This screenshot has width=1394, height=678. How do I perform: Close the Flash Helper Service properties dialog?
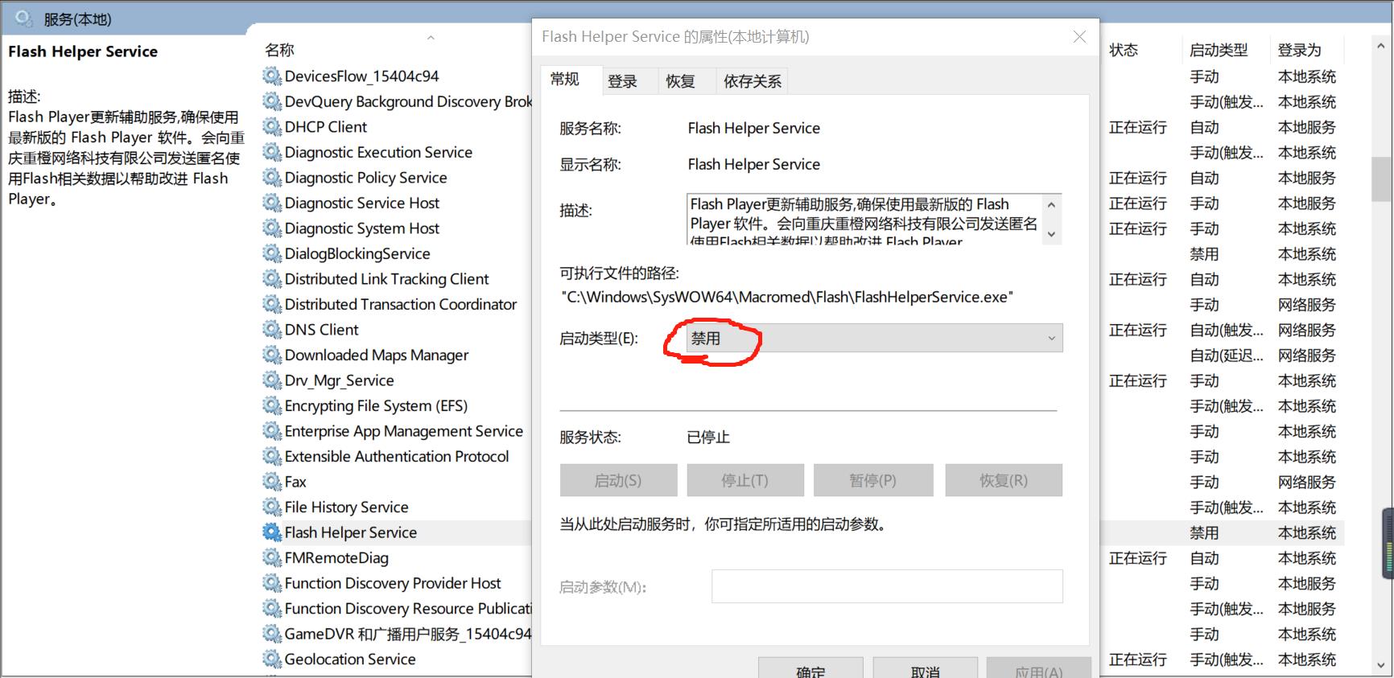1079,37
